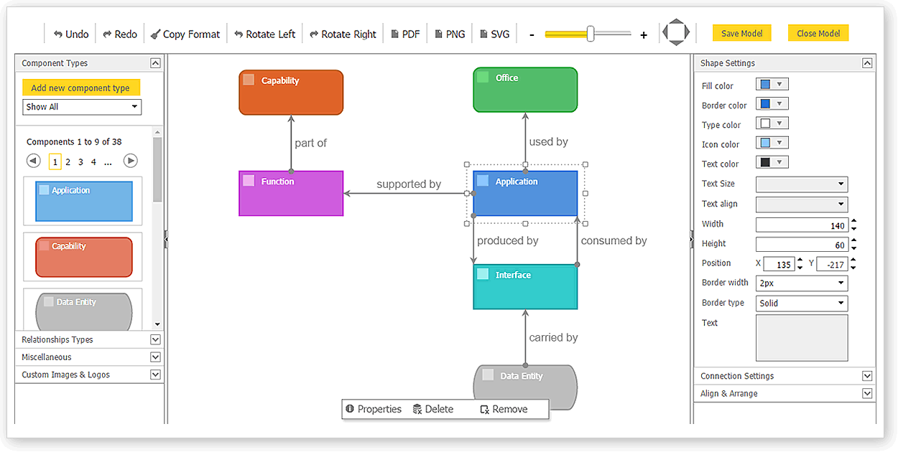Viewport: 898px width, 452px height.
Task: Click the Close Model button
Action: pos(818,33)
